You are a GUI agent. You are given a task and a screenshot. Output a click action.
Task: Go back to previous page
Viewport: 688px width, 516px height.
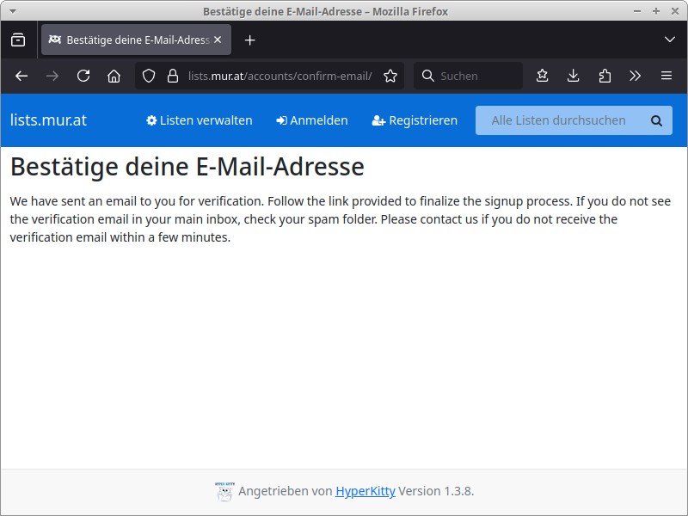(21, 76)
